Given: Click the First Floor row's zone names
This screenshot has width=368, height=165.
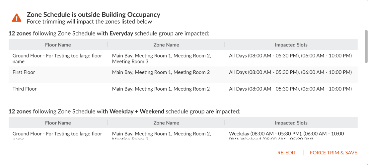Looking at the screenshot, I should (x=161, y=72).
